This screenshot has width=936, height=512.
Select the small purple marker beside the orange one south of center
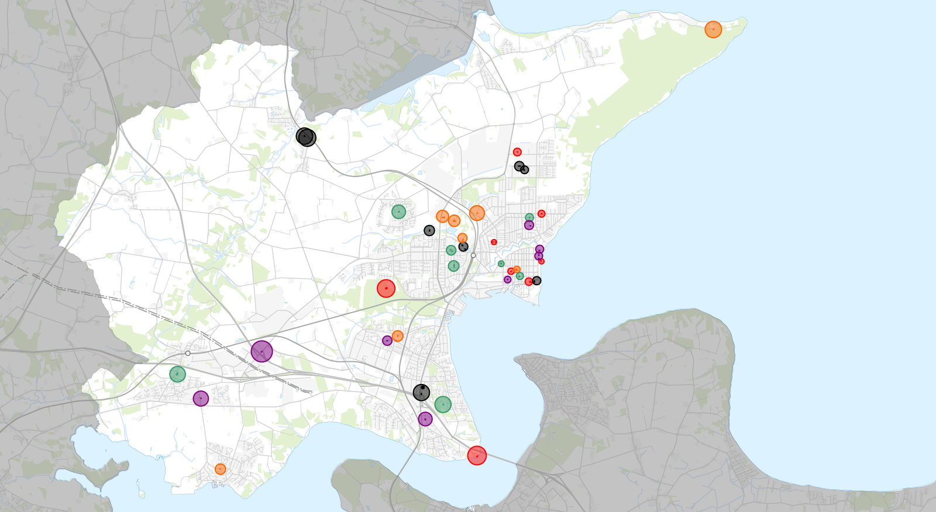click(x=387, y=340)
